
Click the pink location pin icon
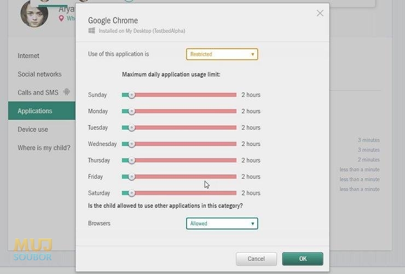[x=61, y=18]
